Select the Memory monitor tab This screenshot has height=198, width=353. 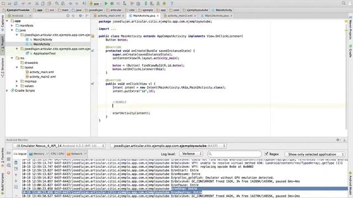click(38, 154)
